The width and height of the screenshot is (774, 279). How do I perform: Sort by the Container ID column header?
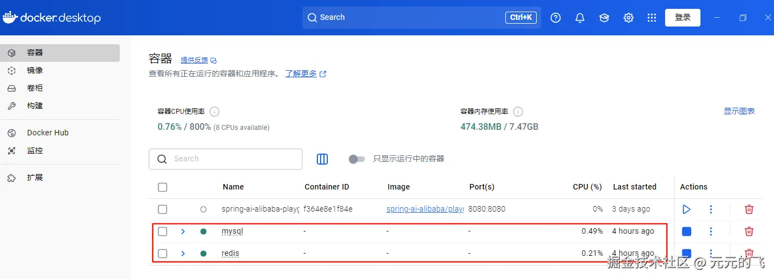point(327,187)
